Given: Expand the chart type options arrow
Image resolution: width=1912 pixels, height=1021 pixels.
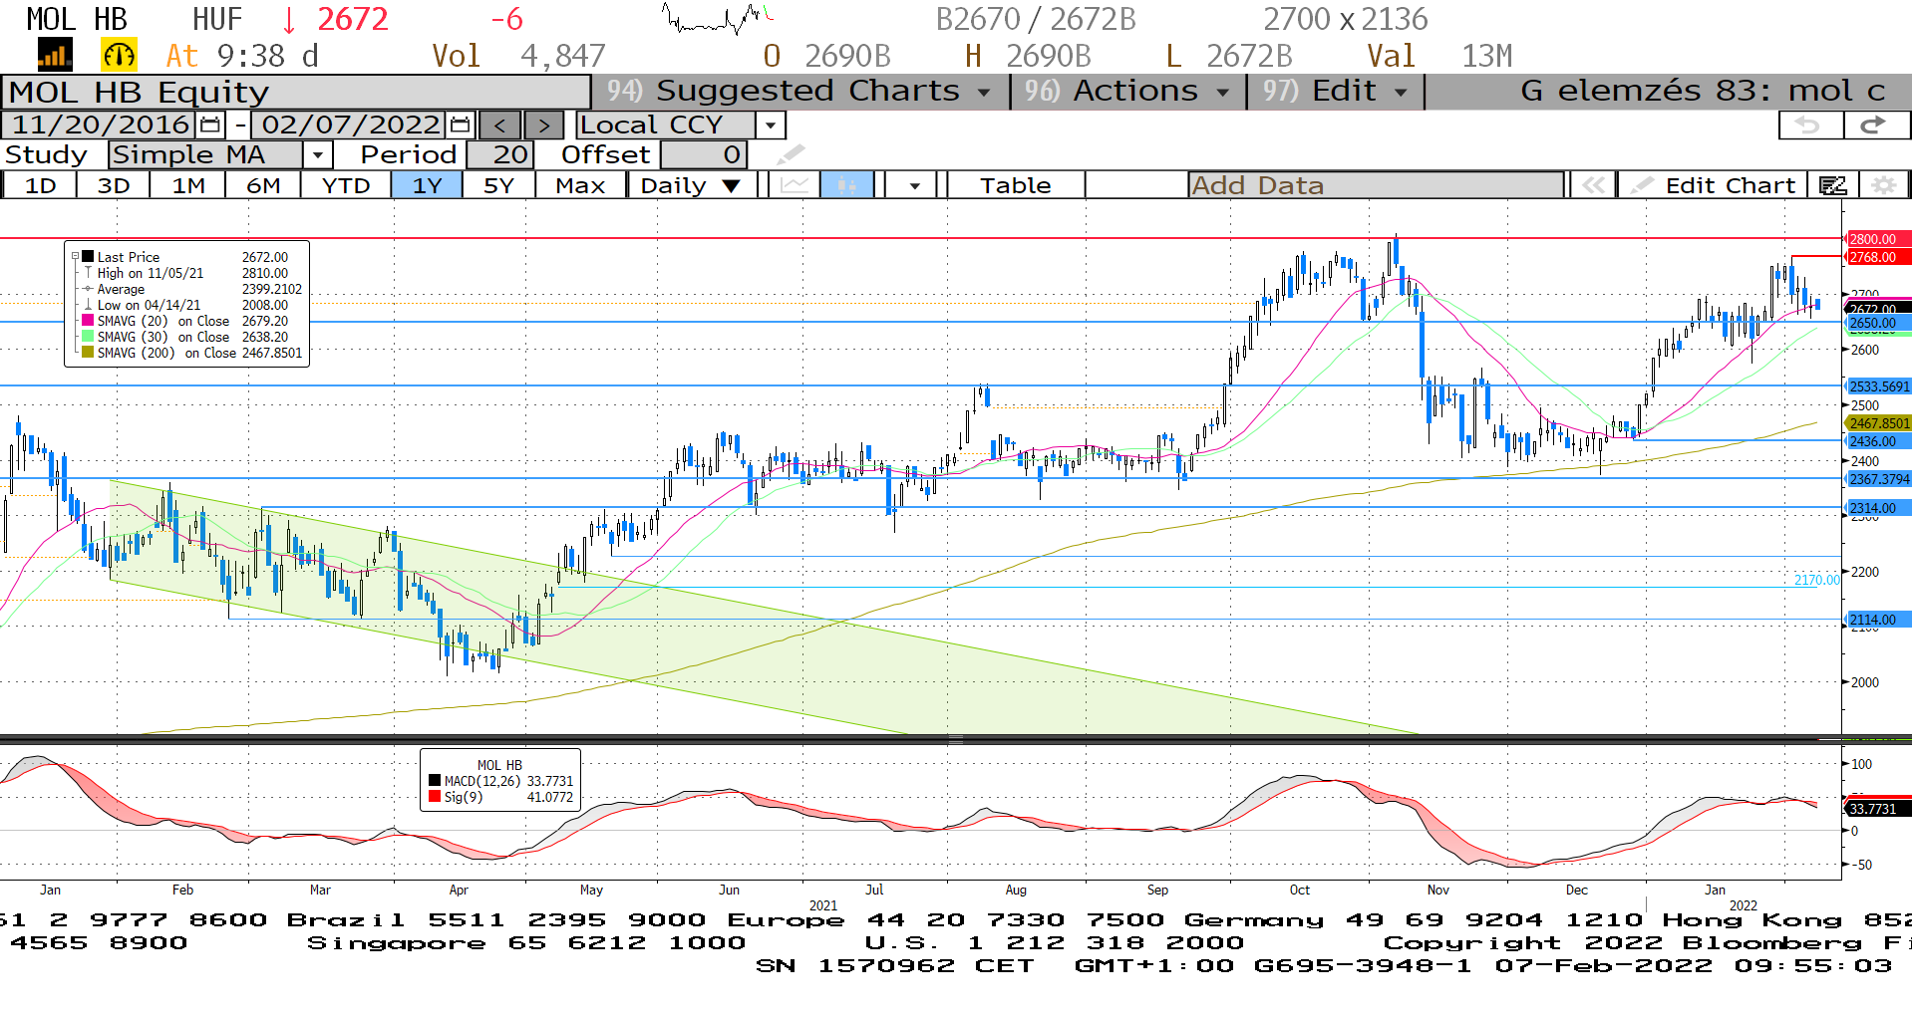Looking at the screenshot, I should pos(914,185).
